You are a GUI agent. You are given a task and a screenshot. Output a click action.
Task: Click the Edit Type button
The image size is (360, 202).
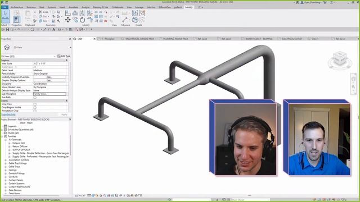click(x=64, y=56)
